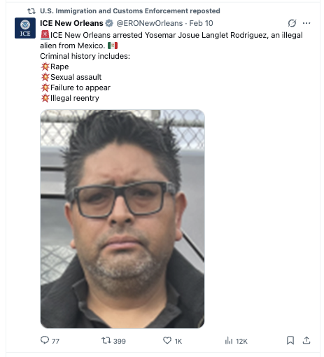Click the 12K views count
324x357 pixels.
click(x=241, y=341)
